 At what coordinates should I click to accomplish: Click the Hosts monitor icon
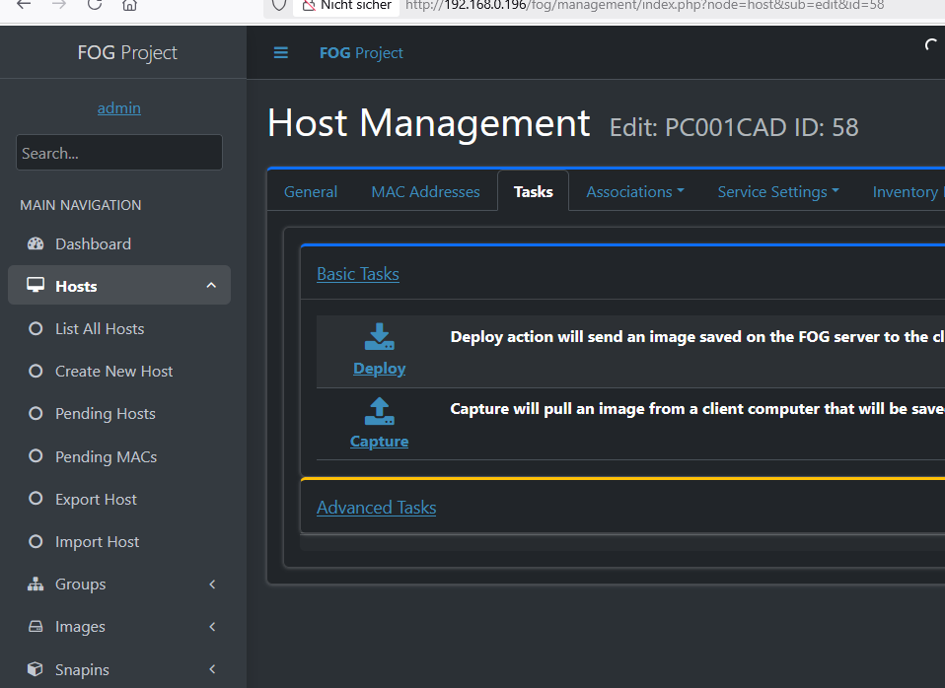(x=36, y=285)
